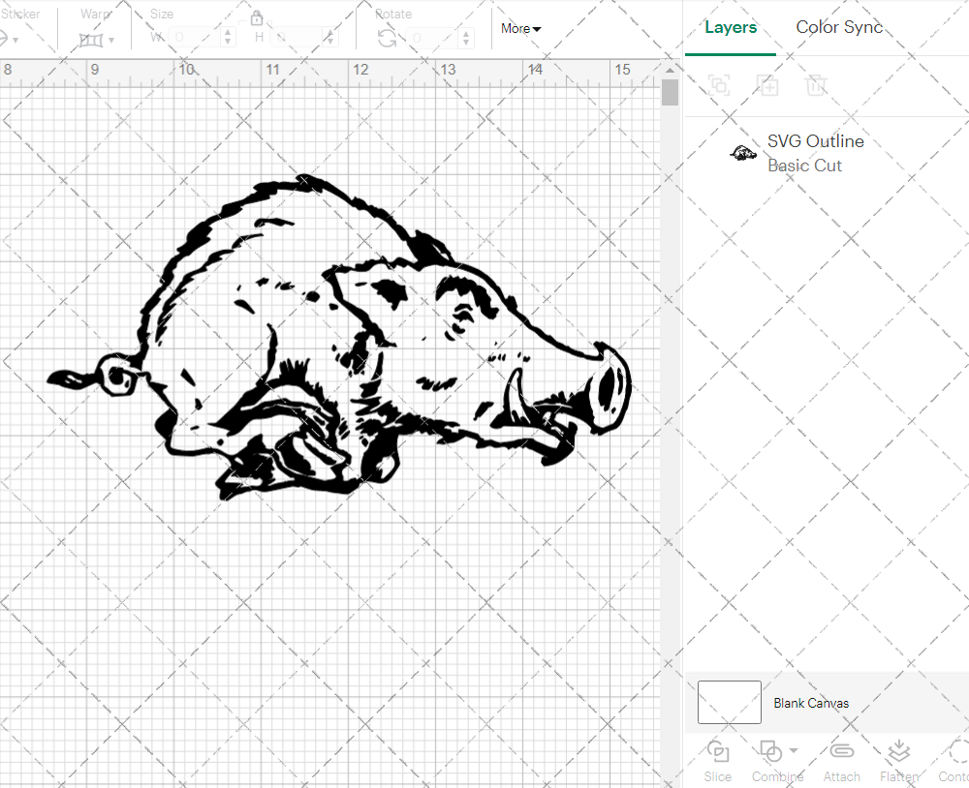Click the Blank Canvas color swatch
Screen dimensions: 969x788
click(729, 703)
